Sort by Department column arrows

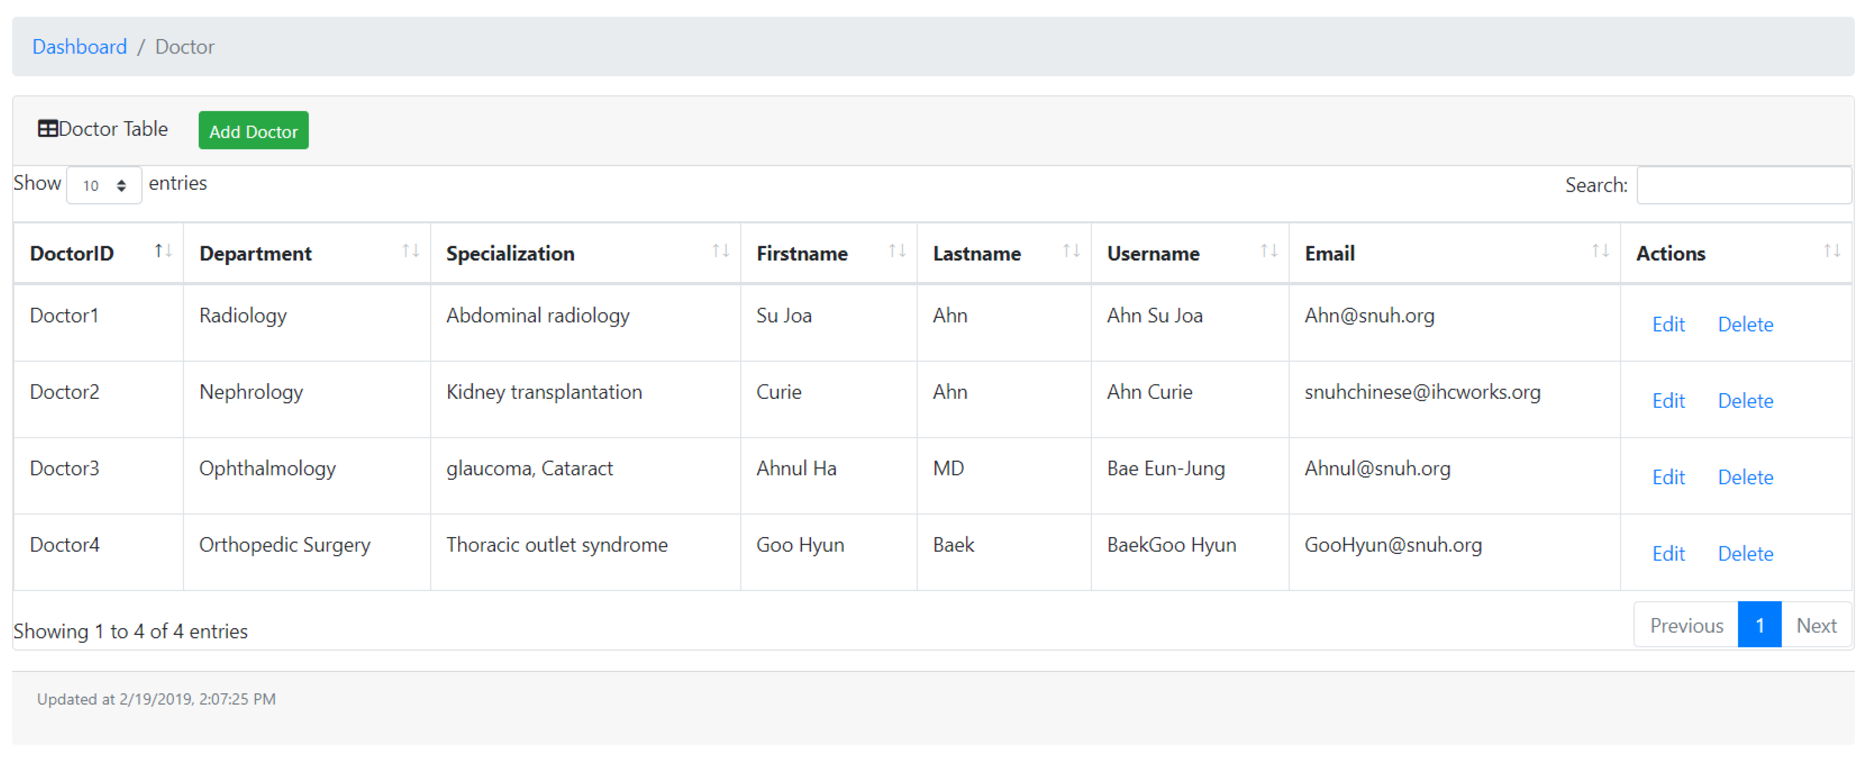coord(410,251)
